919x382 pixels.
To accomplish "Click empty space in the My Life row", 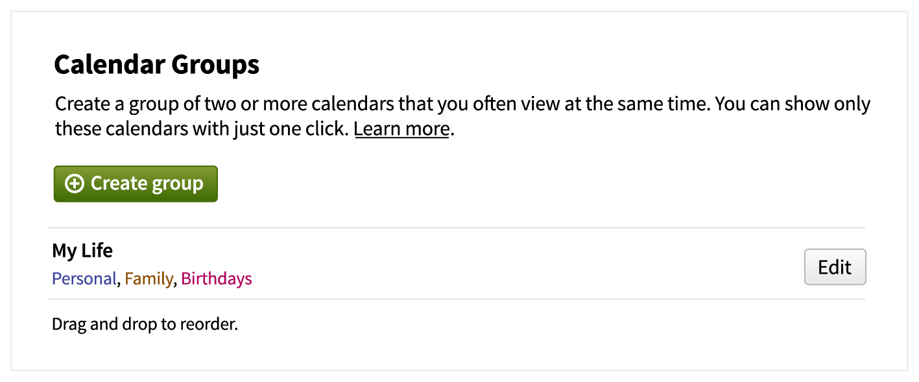I will pyautogui.click(x=519, y=265).
